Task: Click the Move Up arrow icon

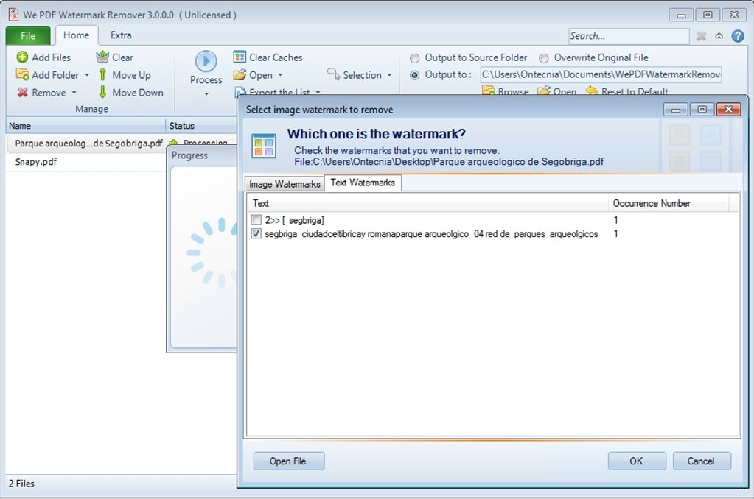Action: (x=102, y=74)
